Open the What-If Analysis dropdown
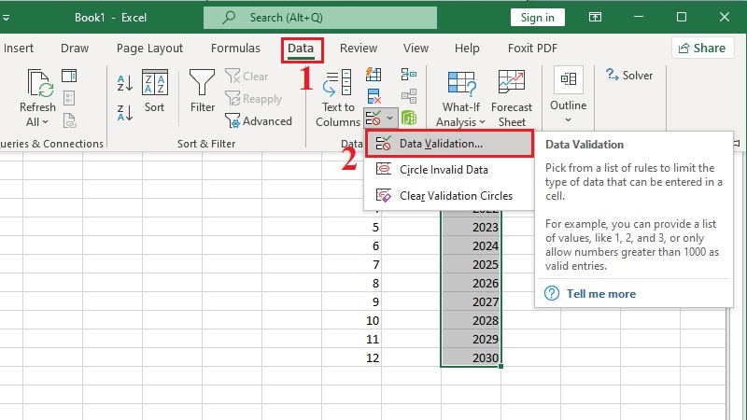The width and height of the screenshot is (747, 420). point(460,99)
